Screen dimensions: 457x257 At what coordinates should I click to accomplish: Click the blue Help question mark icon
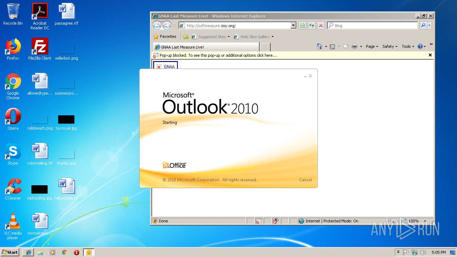click(x=420, y=46)
